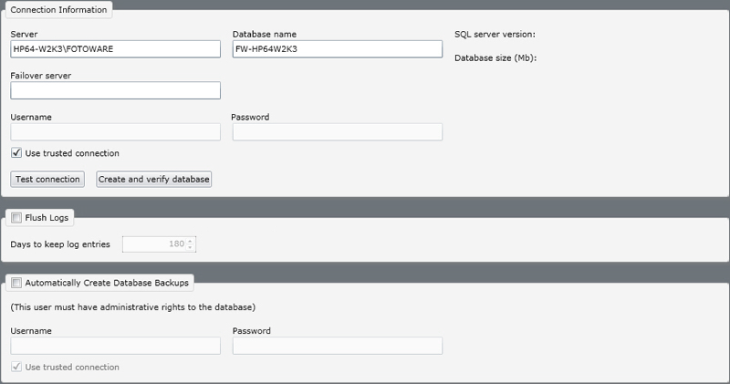Click the Server name input field

click(116, 49)
